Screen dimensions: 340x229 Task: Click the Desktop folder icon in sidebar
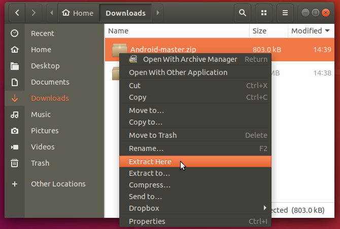coord(15,66)
